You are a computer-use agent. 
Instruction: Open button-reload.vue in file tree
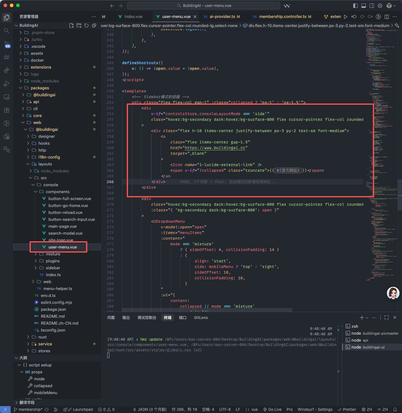(65, 213)
